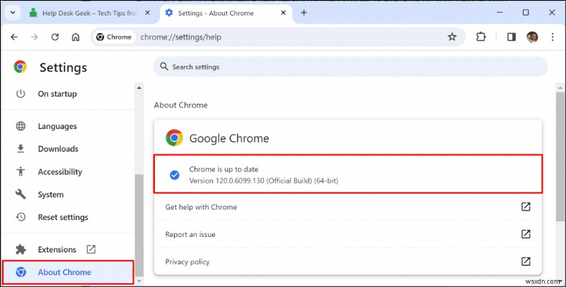This screenshot has width=566, height=287.
Task: Click the Extensions puzzle icon in sidebar
Action: pos(21,249)
